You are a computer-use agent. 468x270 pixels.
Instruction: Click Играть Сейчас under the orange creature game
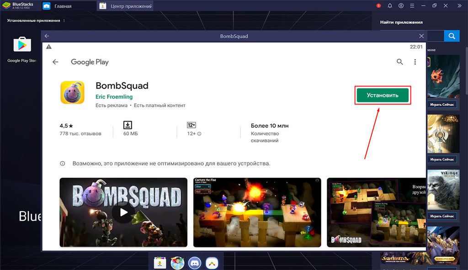442,105
